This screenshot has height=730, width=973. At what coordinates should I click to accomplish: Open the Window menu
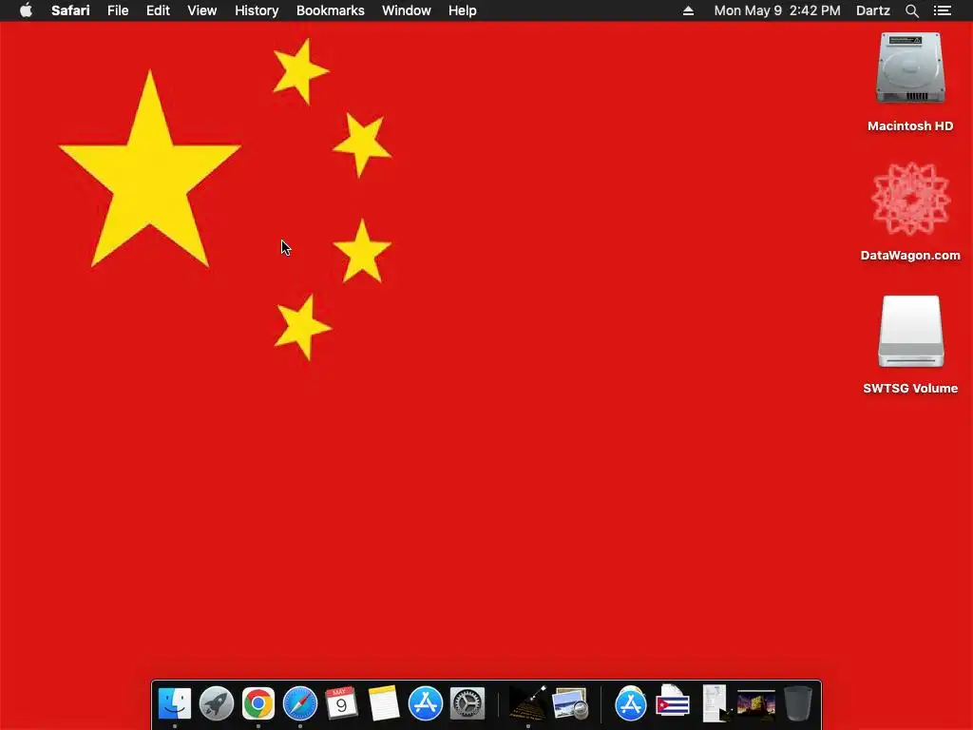click(407, 10)
